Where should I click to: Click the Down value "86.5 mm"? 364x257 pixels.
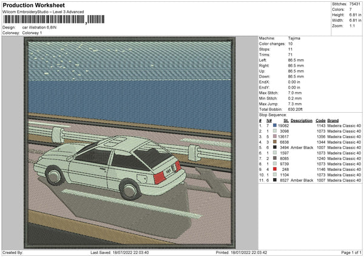point(296,76)
